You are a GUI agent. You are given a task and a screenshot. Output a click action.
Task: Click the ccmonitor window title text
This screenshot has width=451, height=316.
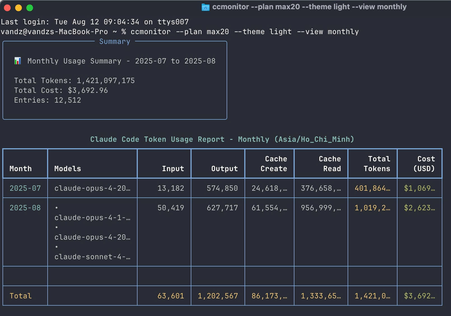pyautogui.click(x=309, y=7)
